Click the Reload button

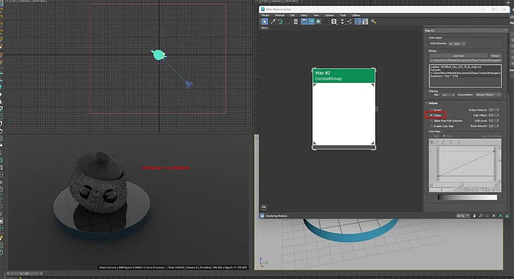(x=495, y=56)
